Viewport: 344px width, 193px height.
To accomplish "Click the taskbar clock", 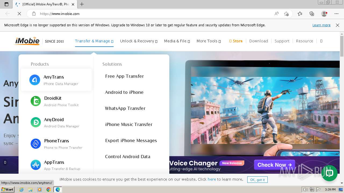I will (330, 190).
